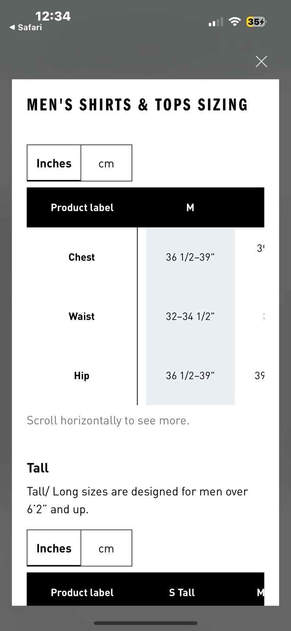Tap the back-to-Safari arrow icon
291x631 pixels.
pos(12,27)
